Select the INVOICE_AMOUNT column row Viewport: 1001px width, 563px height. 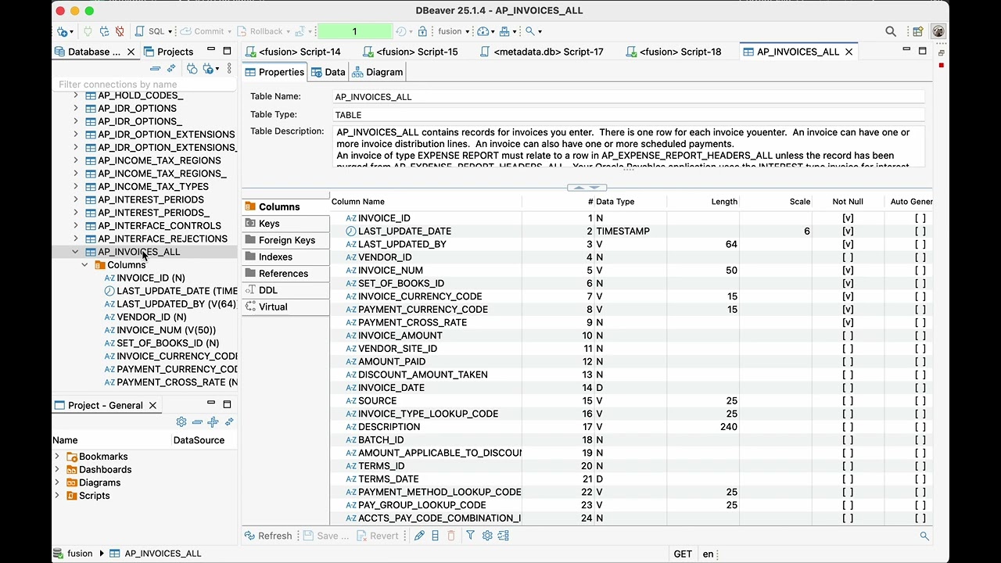click(x=630, y=335)
